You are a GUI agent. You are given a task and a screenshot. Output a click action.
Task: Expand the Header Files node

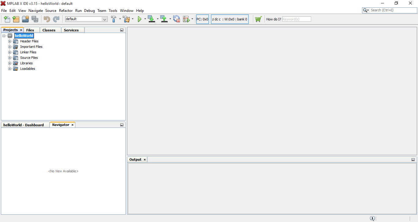coord(9,41)
